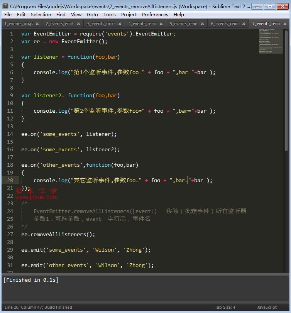The image size is (291, 313).
Task: Open the Selection menu
Action: [x=41, y=15]
